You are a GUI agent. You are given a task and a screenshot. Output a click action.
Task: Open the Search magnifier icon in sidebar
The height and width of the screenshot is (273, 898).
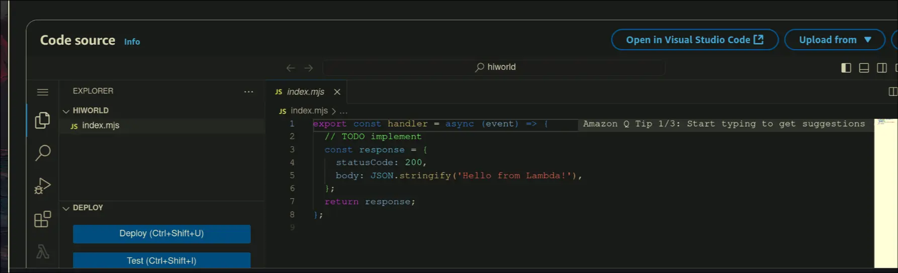pyautogui.click(x=43, y=153)
